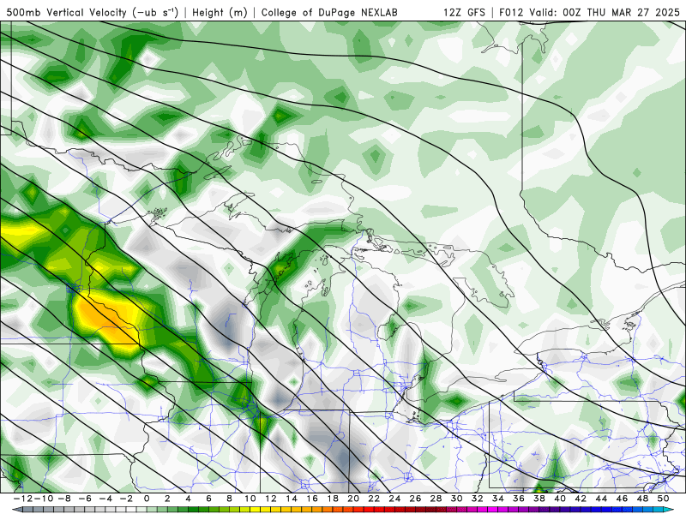The image size is (686, 514).
Task: Click the "12Z GFS" model run label
Action: (x=464, y=12)
